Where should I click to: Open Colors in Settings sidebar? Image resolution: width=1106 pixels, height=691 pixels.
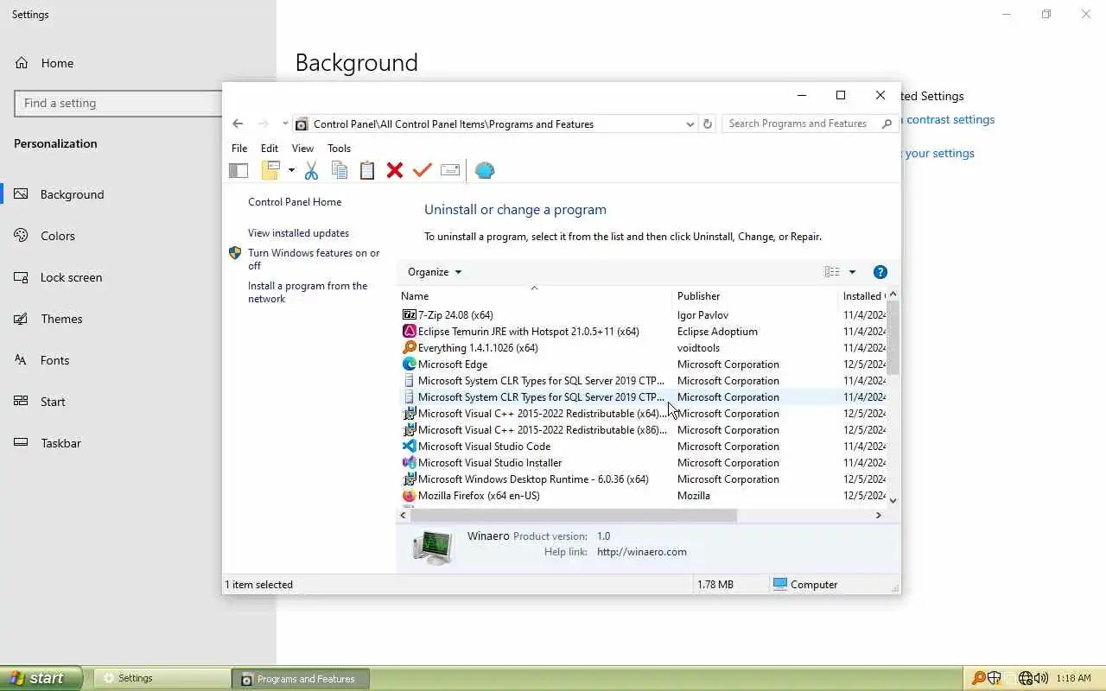[58, 236]
